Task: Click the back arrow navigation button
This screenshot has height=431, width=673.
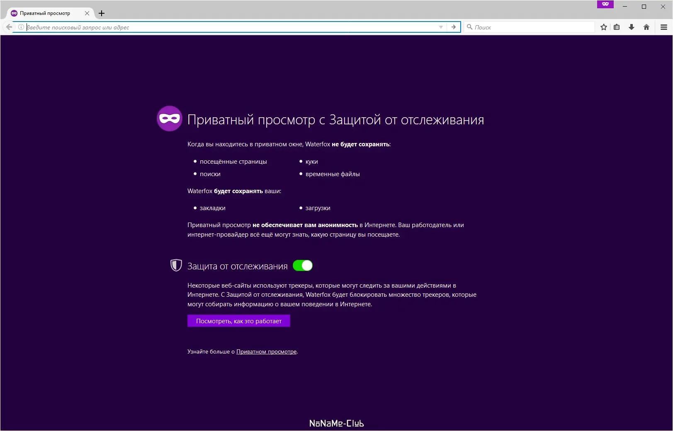Action: pos(9,27)
